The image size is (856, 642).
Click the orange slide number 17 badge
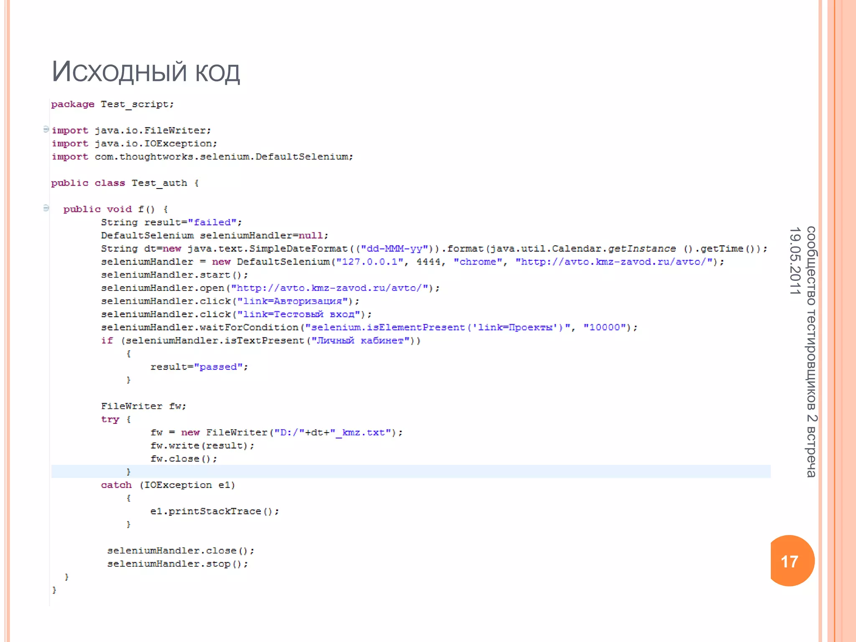792,560
